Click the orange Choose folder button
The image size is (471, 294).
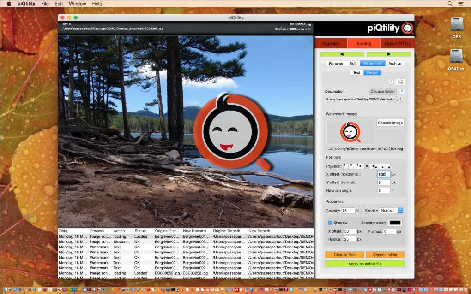pyautogui.click(x=385, y=255)
